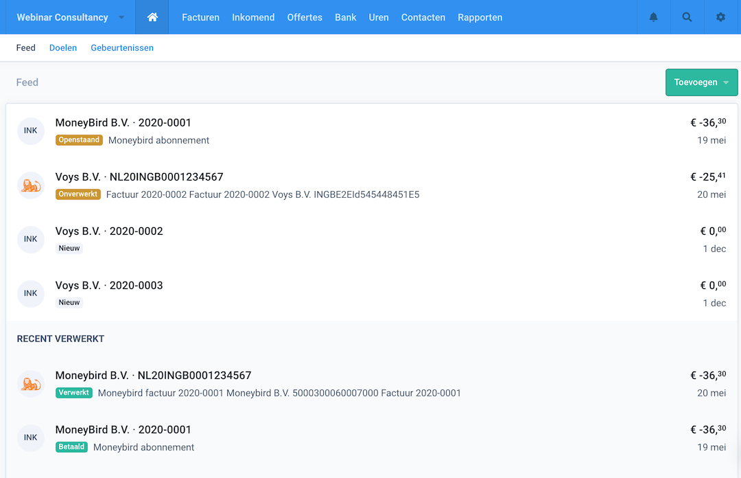Open Openstaand MoneyBird B.V. 2020-0001 entry

[x=371, y=131]
